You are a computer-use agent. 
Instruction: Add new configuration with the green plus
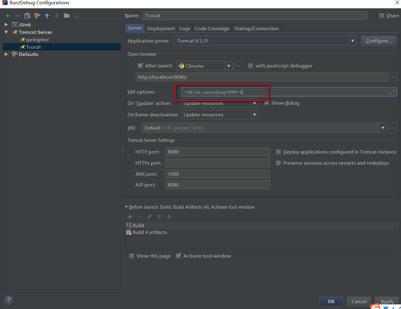[x=8, y=16]
